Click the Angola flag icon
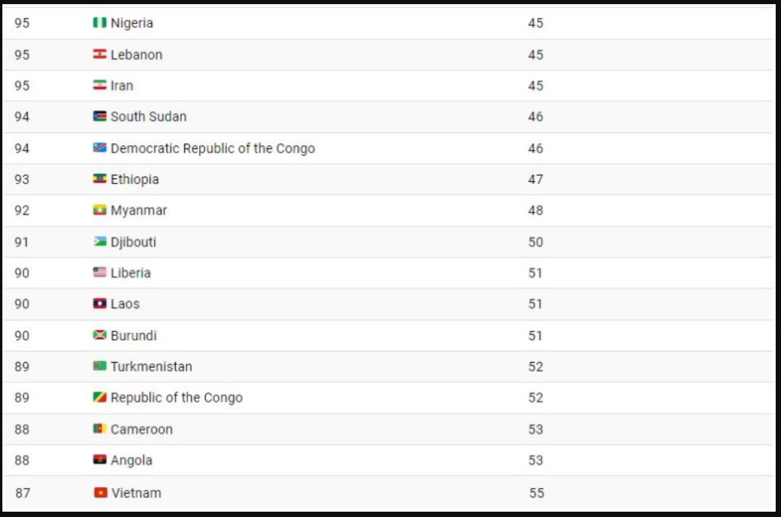Screen dimensions: 781x517 (x=100, y=460)
